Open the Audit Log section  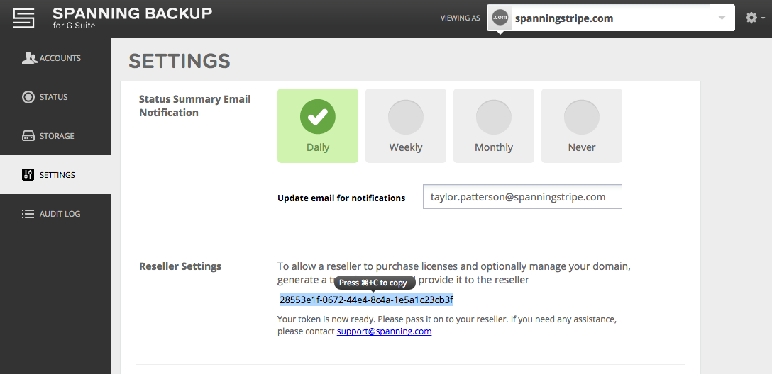[x=55, y=214]
